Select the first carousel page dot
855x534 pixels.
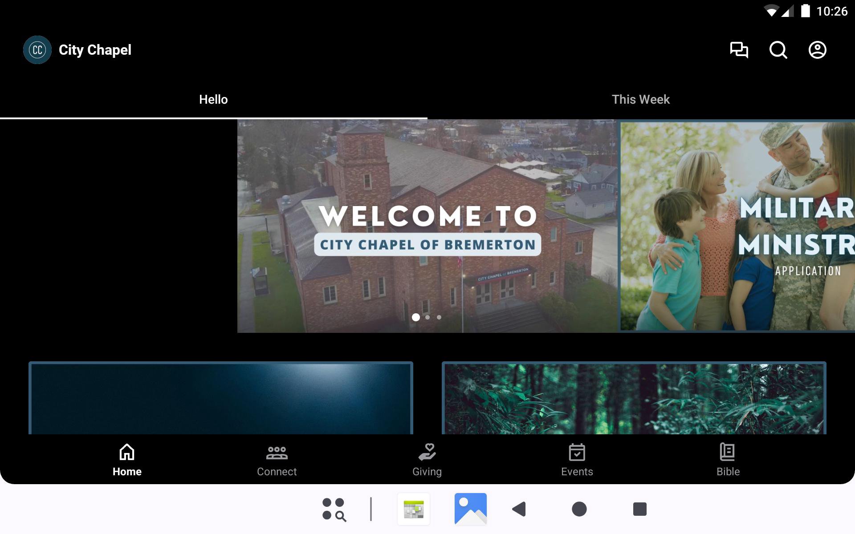(415, 317)
